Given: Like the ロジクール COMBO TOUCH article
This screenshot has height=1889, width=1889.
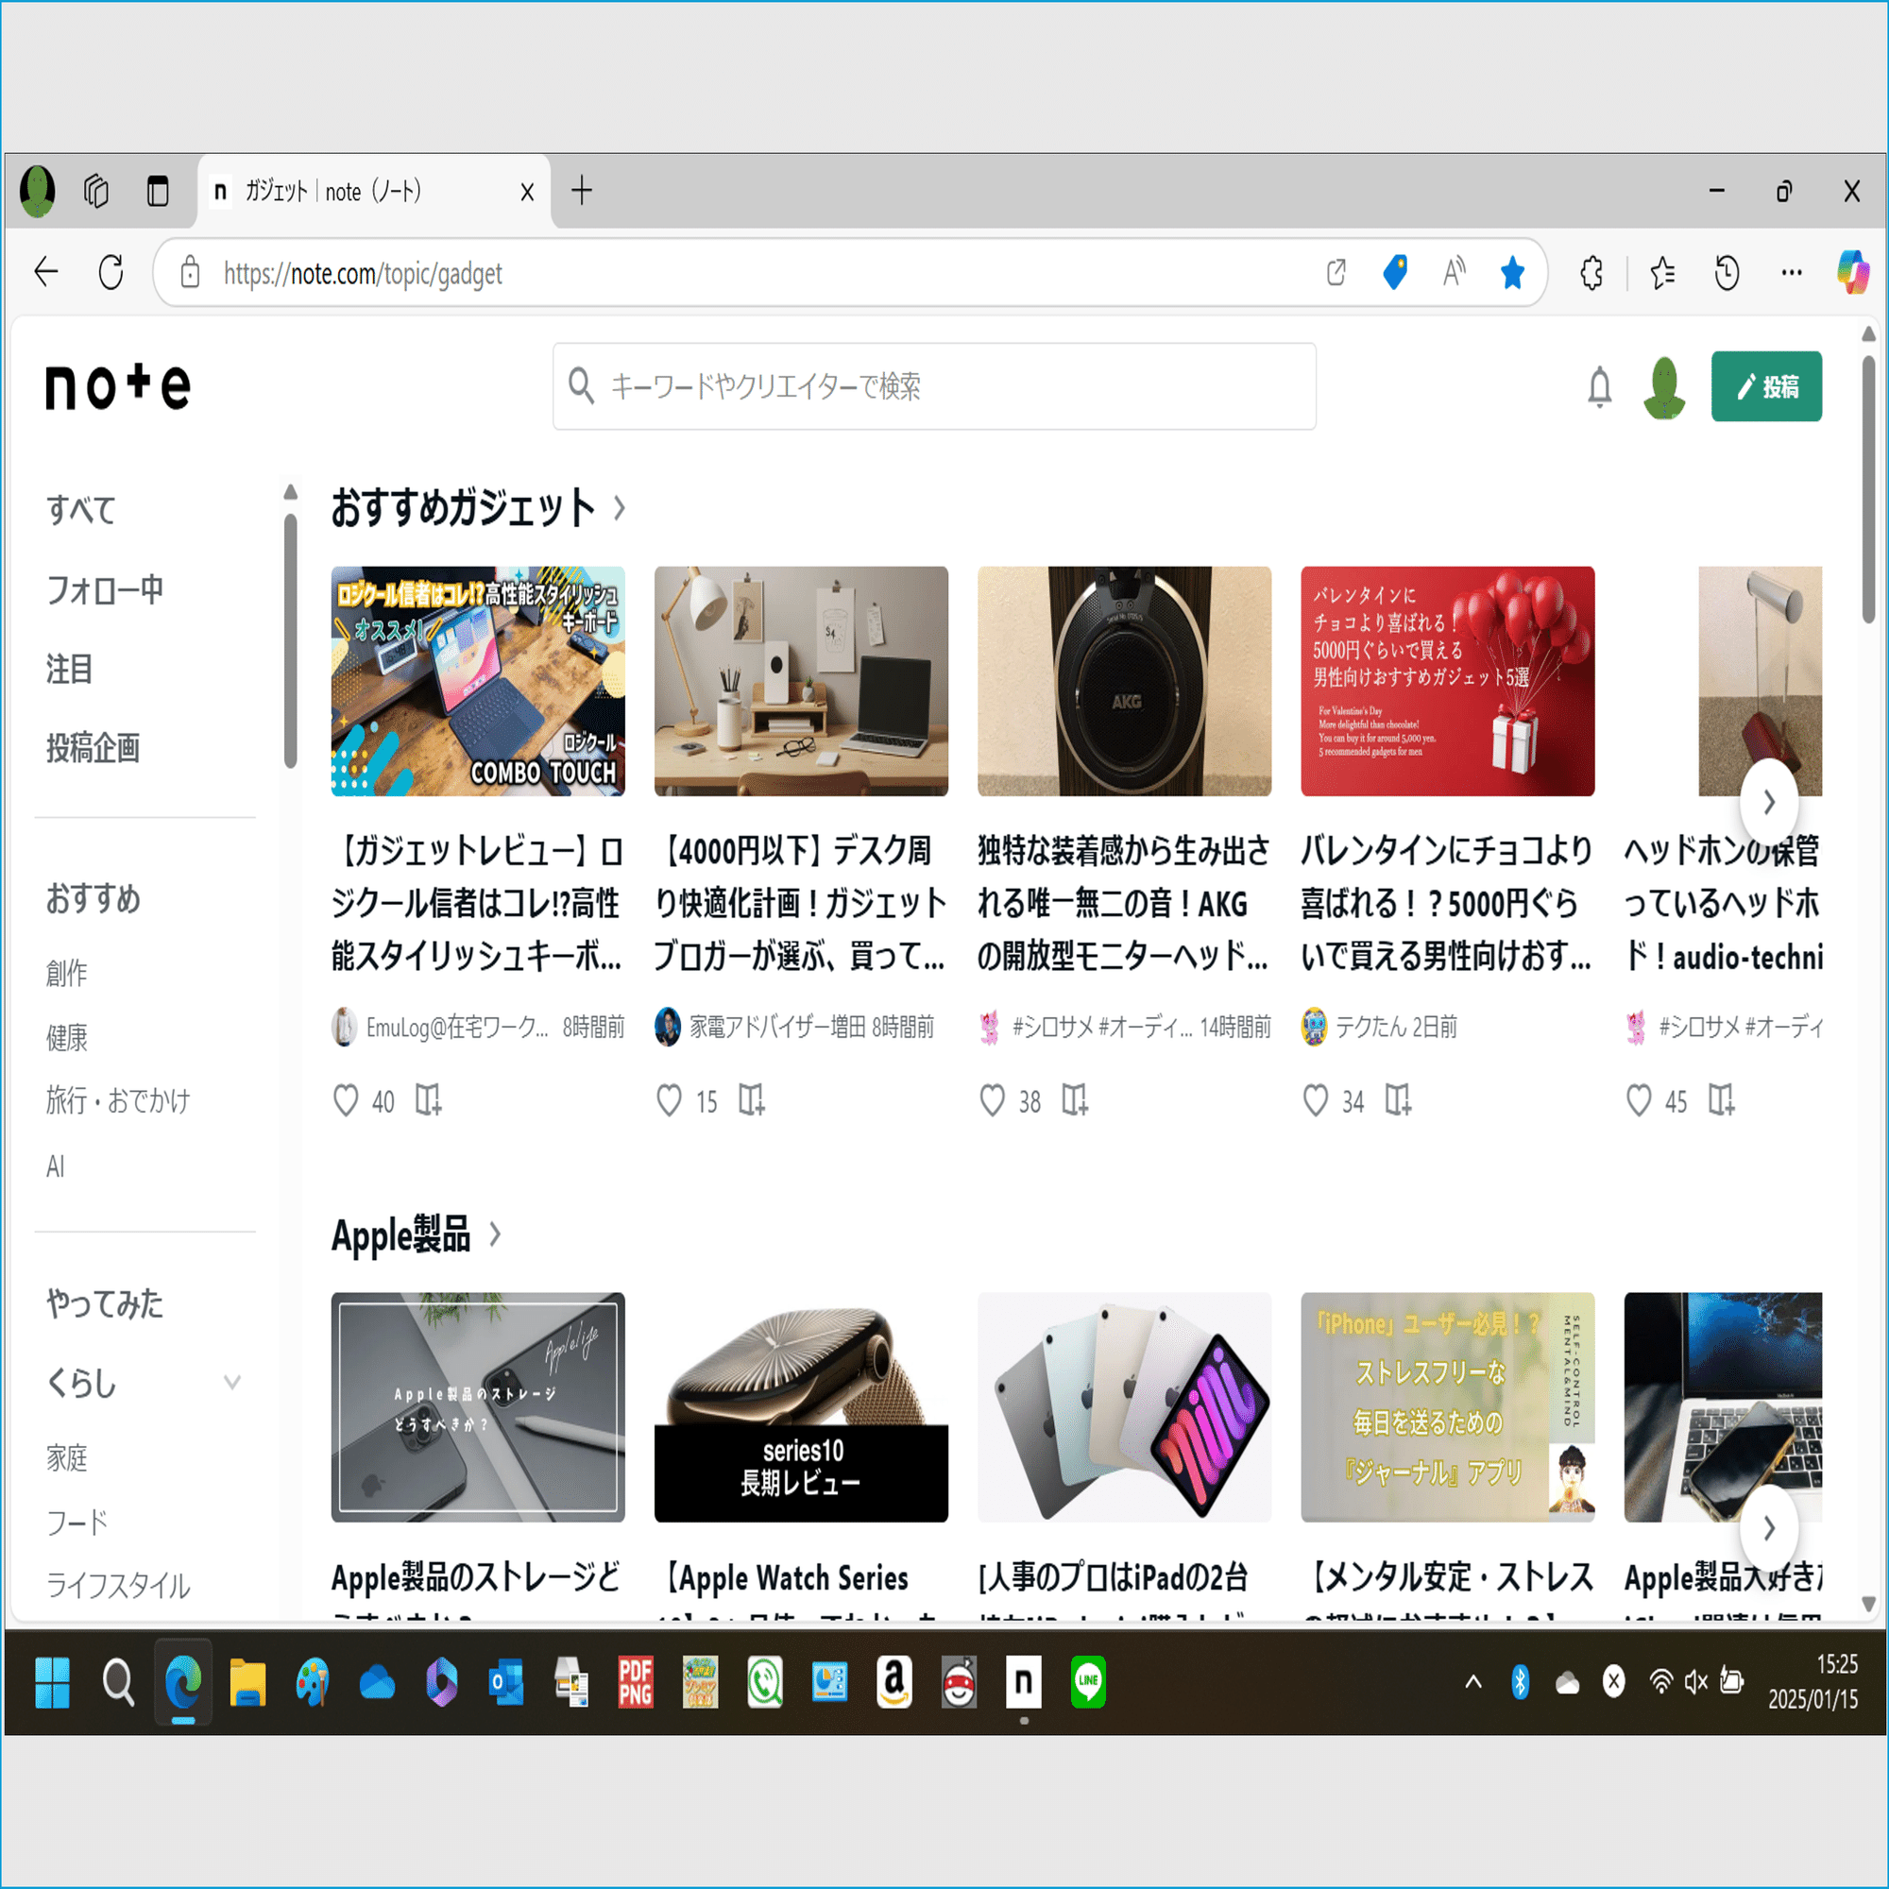Looking at the screenshot, I should [x=345, y=1102].
